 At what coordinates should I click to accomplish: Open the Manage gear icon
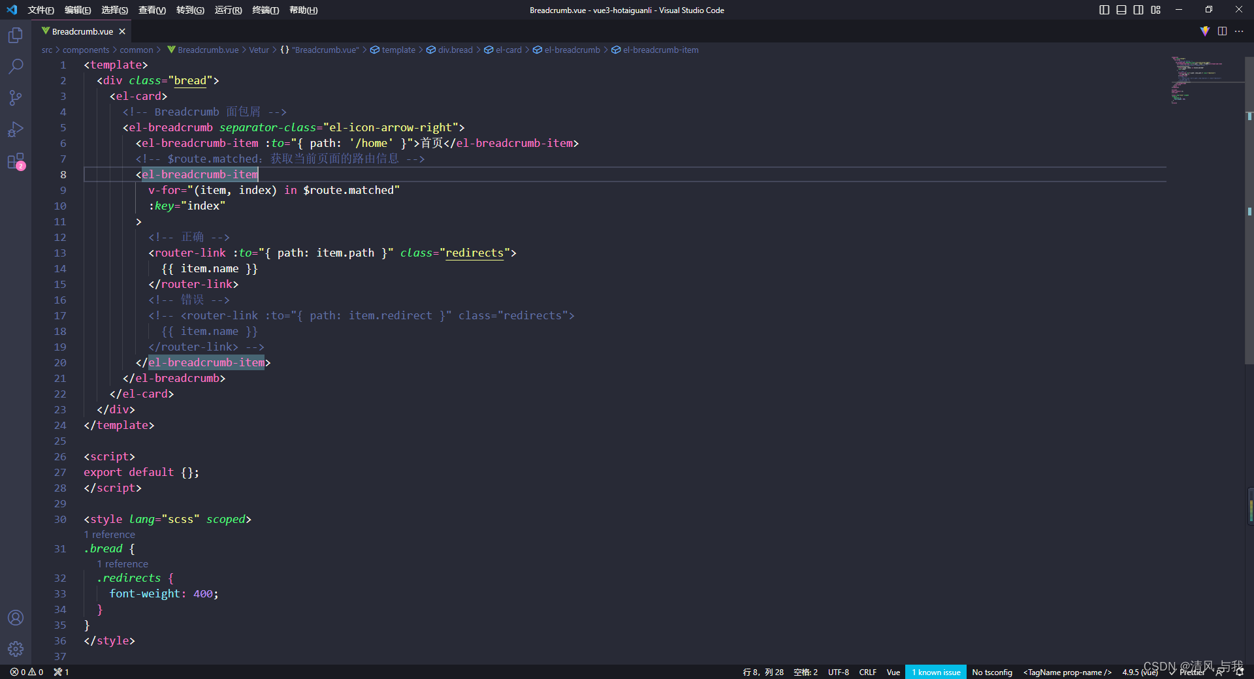pyautogui.click(x=16, y=649)
